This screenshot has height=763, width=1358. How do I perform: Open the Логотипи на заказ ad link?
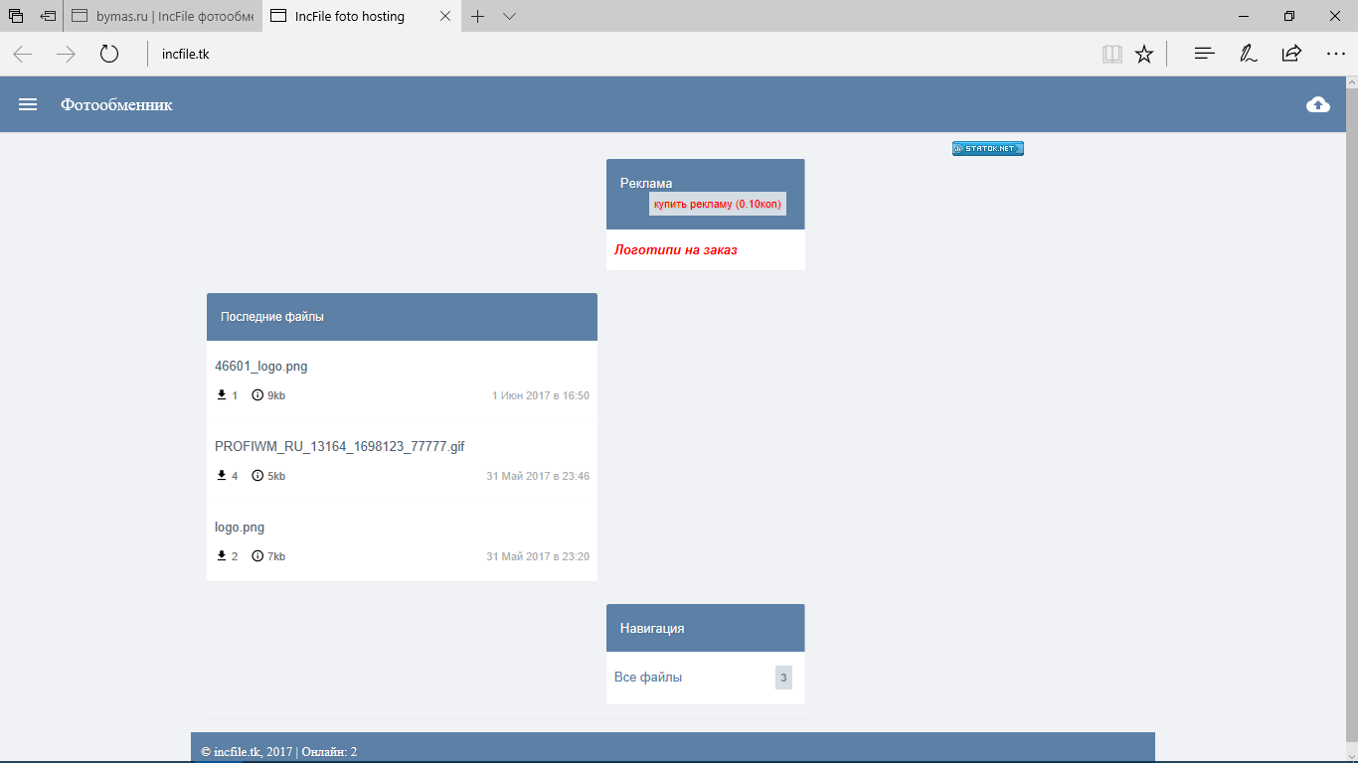(x=676, y=249)
